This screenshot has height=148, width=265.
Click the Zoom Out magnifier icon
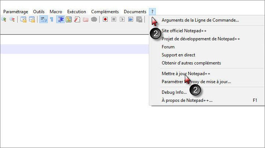[12, 19]
